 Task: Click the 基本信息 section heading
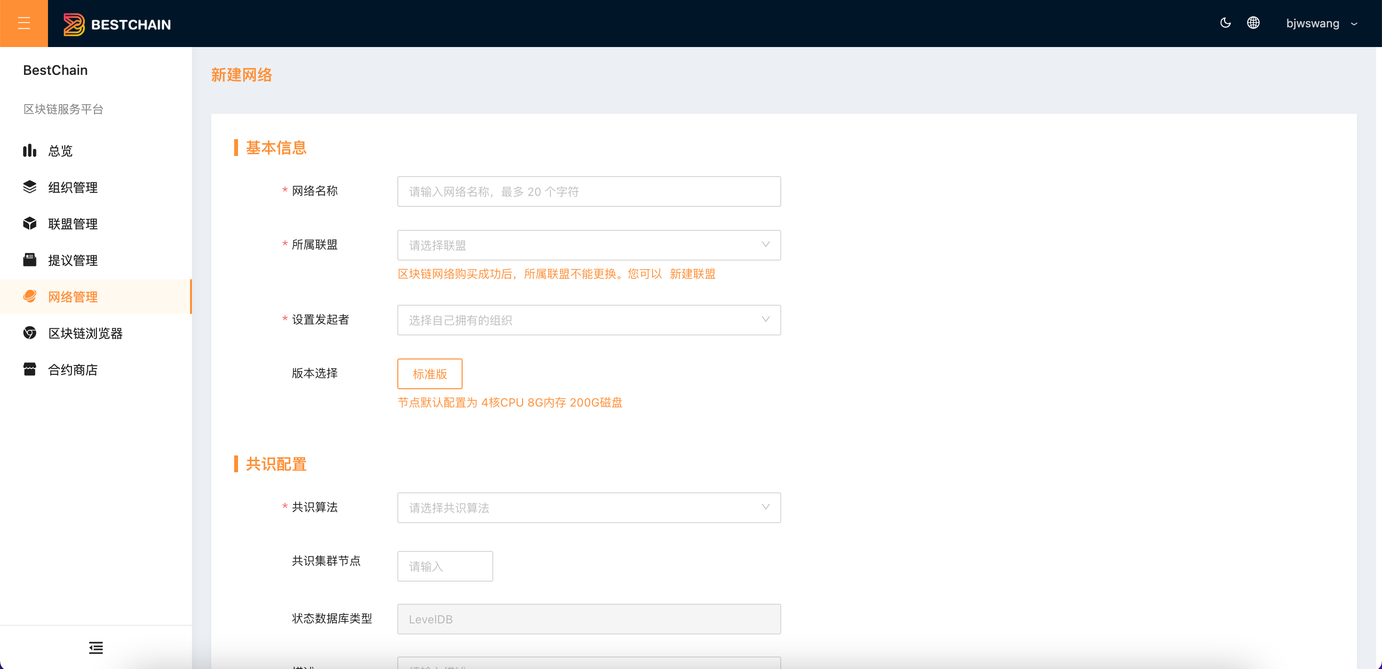276,147
